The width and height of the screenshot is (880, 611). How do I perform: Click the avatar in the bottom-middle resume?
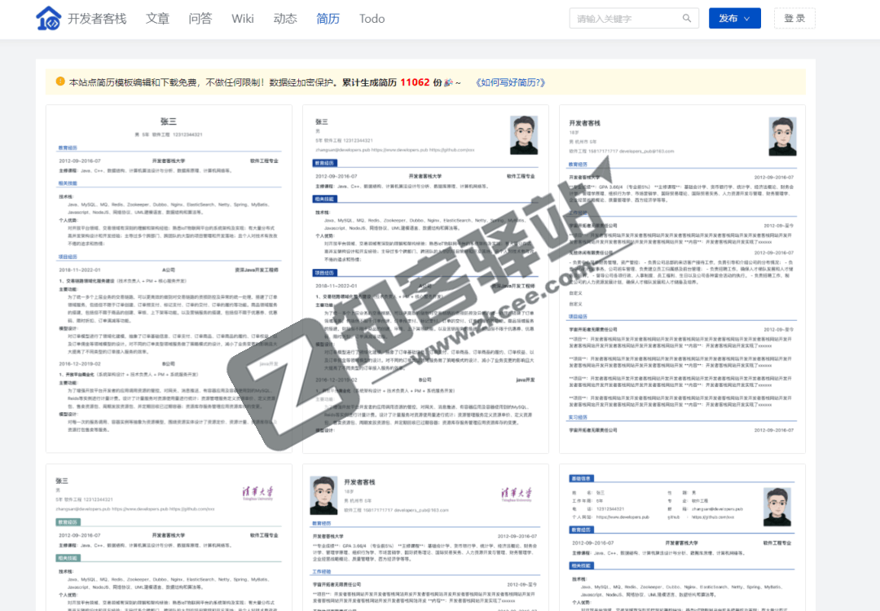[x=323, y=495]
